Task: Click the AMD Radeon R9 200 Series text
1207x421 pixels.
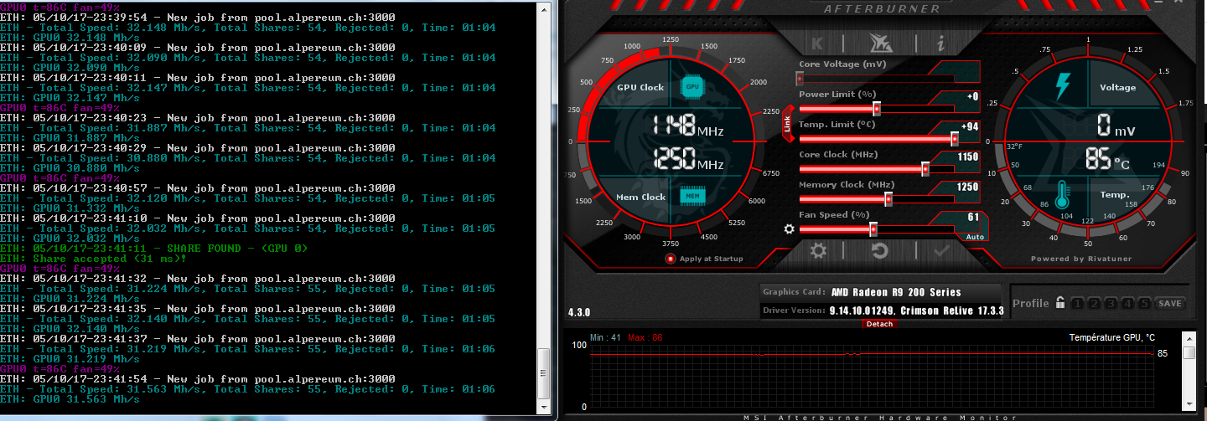Action: (896, 292)
